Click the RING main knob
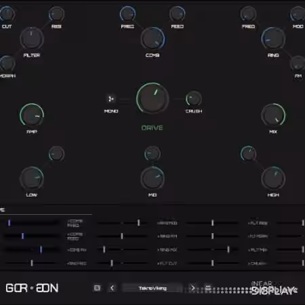This screenshot has height=305, width=305. (x=273, y=39)
